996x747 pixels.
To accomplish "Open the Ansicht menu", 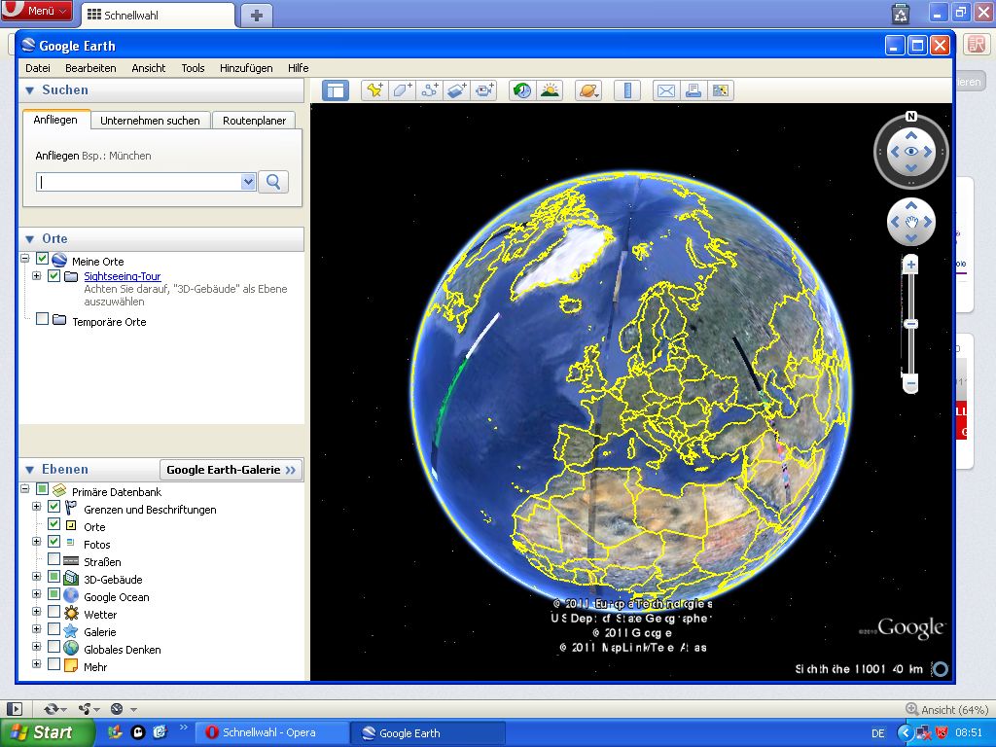I will (148, 68).
